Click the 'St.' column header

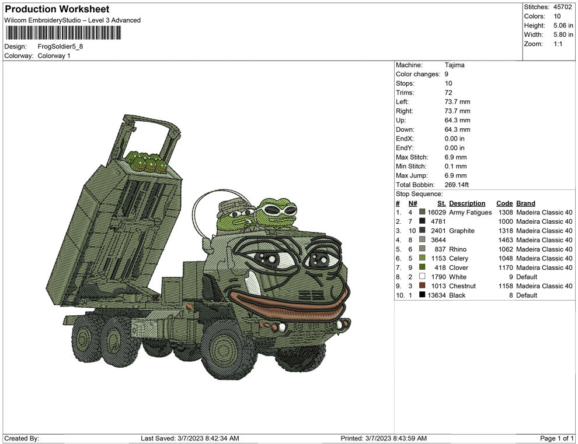tap(441, 203)
